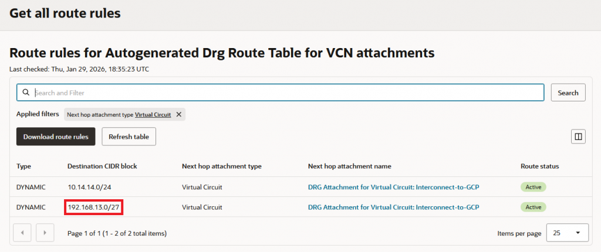Click the Next hop attachment type header
This screenshot has width=601, height=252.
pos(221,166)
